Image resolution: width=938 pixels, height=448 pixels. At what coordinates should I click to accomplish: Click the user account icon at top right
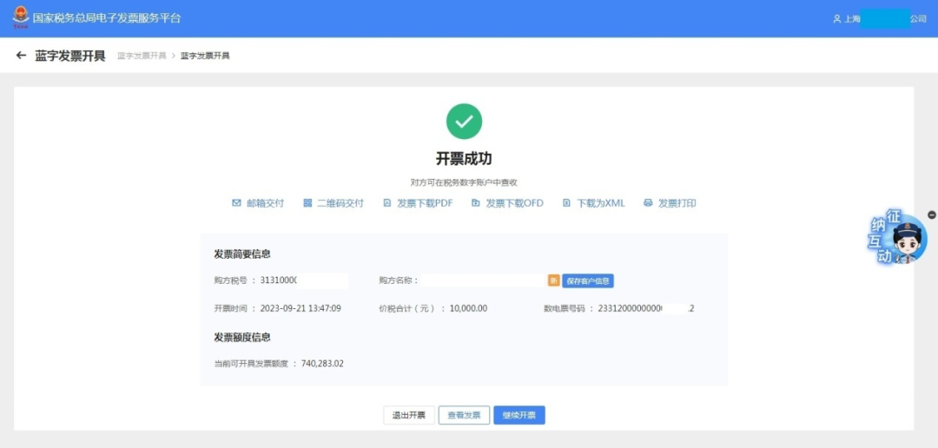pos(836,19)
